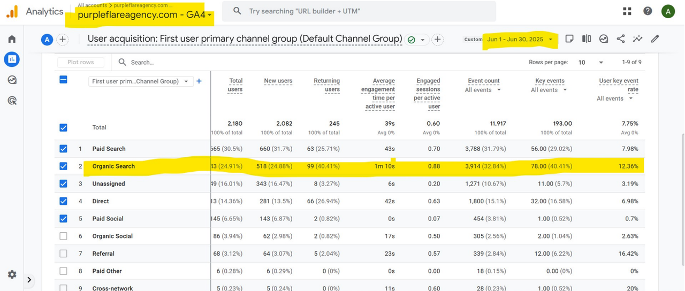Screen dimensions: 685x291
Task: Click the Cross-network row label
Action: (111, 288)
